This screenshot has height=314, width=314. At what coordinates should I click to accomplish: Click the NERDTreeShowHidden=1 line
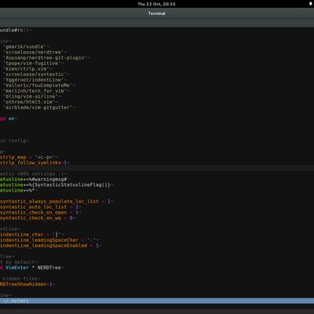click(27, 284)
